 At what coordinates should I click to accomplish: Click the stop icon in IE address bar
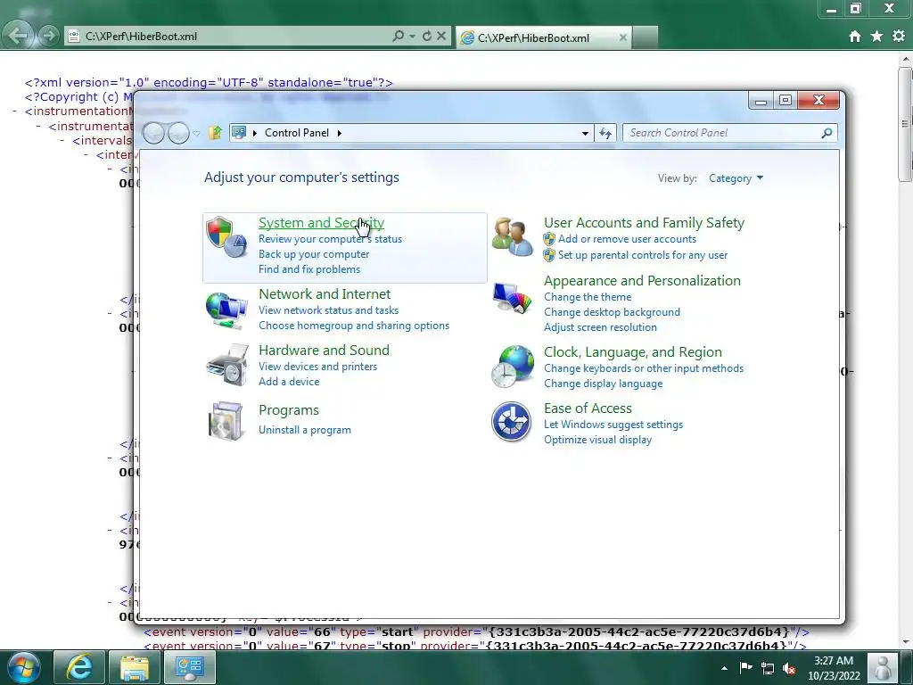pos(441,36)
